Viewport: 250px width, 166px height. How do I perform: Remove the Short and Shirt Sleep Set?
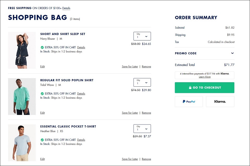point(146,67)
